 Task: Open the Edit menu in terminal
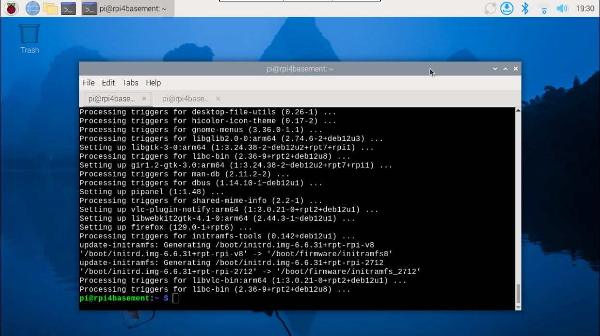click(x=108, y=83)
